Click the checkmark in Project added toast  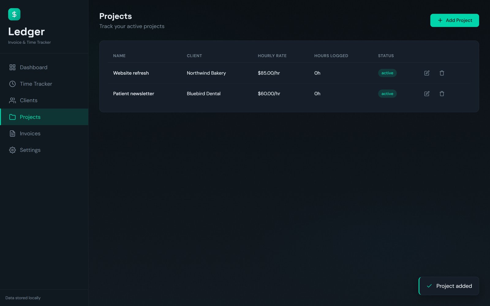point(429,286)
